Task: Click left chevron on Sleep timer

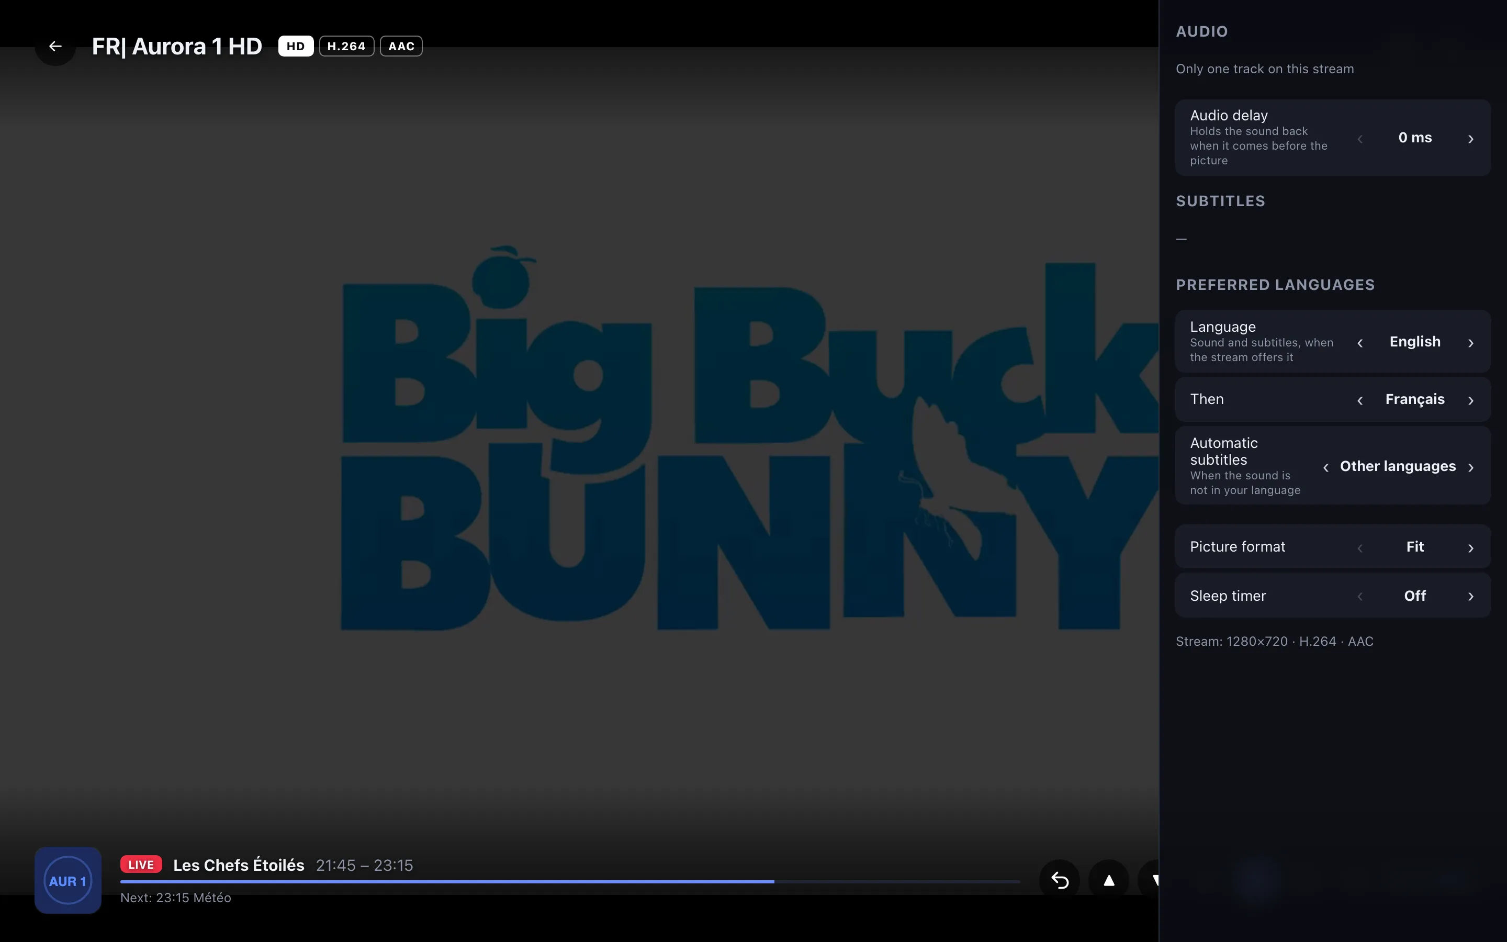Action: [1360, 596]
